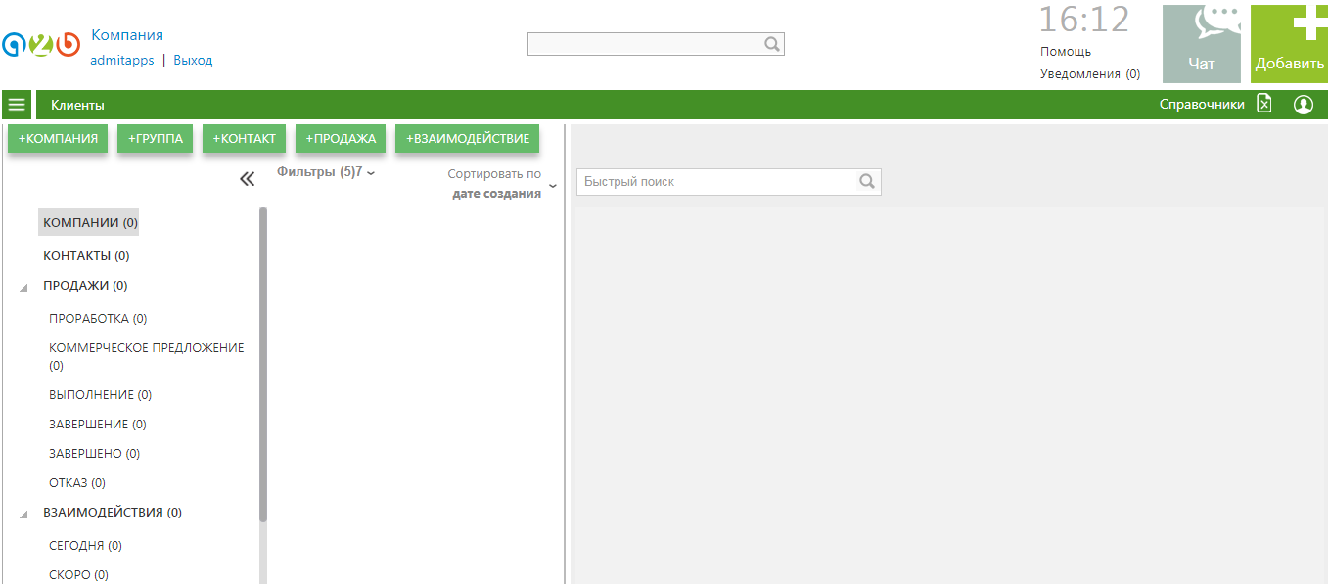Click the Быстрый поиск magnifier icon
1328x584 pixels.
[867, 182]
